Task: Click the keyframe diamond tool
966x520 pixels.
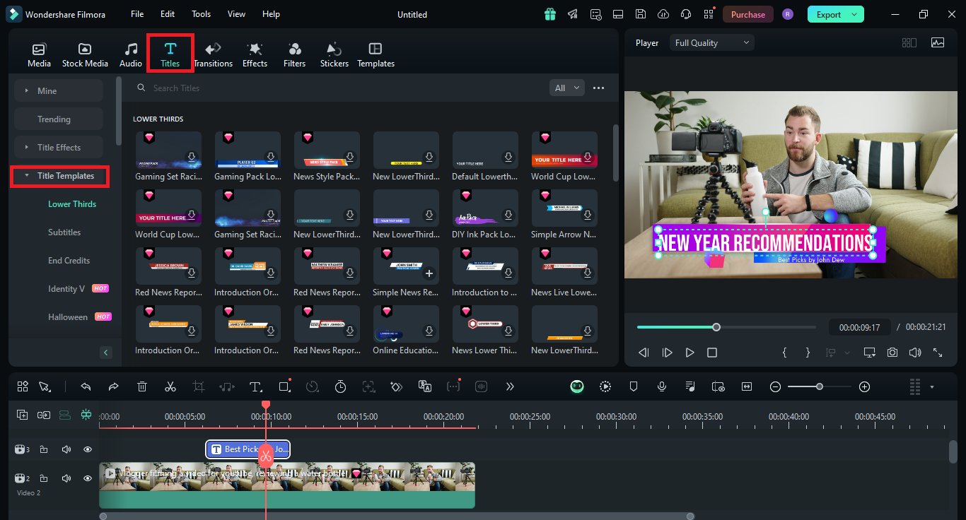Action: click(397, 386)
